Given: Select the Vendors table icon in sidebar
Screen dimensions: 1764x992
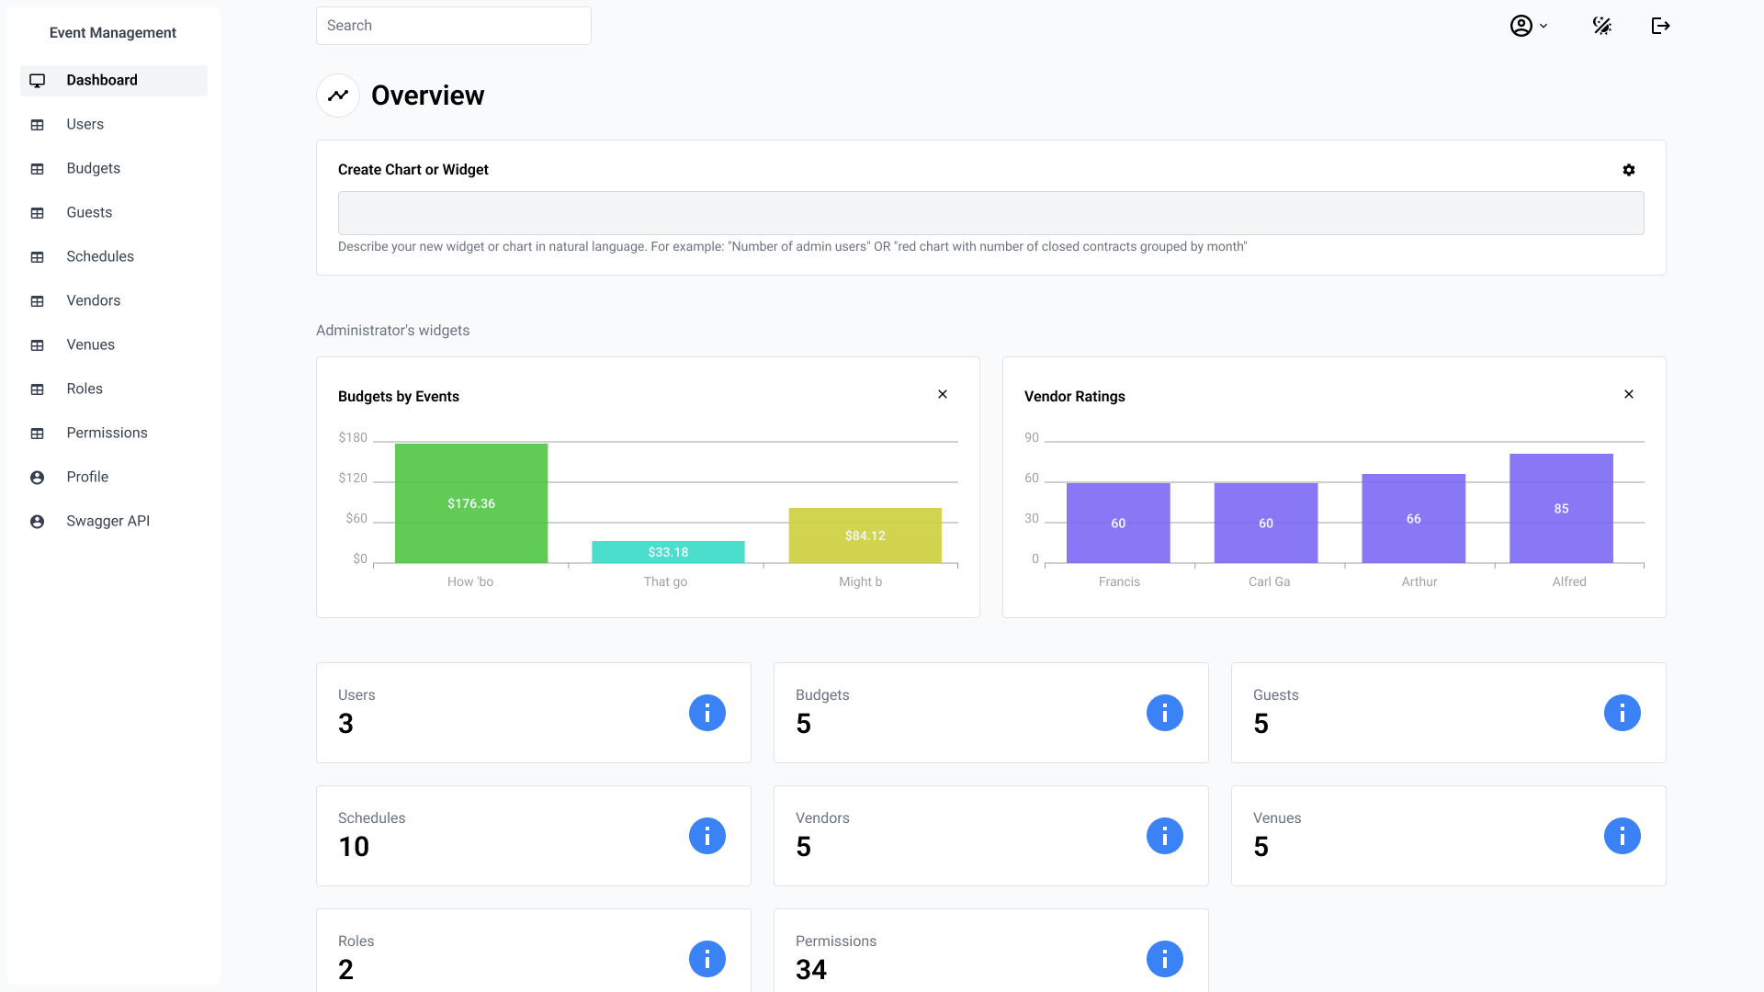Looking at the screenshot, I should pyautogui.click(x=37, y=300).
